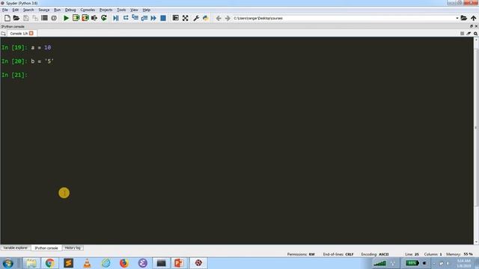Open the Help menu

147,10
